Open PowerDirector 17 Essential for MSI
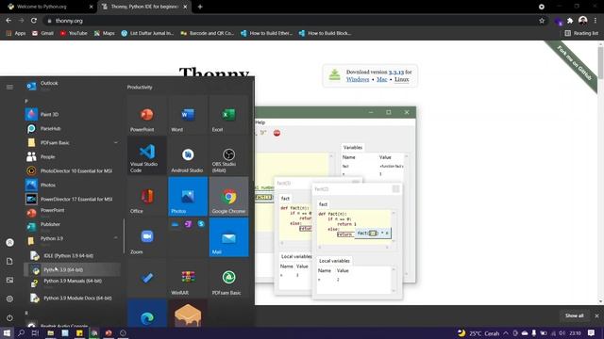The image size is (604, 339). click(x=72, y=199)
